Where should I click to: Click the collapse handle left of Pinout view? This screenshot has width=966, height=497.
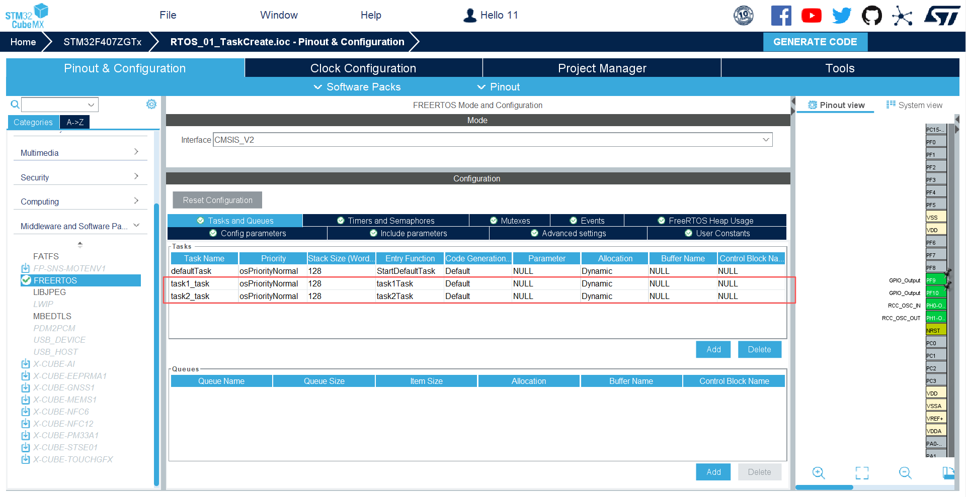point(793,106)
